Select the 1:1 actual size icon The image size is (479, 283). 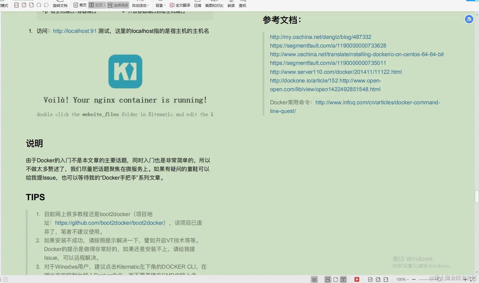[17, 5]
